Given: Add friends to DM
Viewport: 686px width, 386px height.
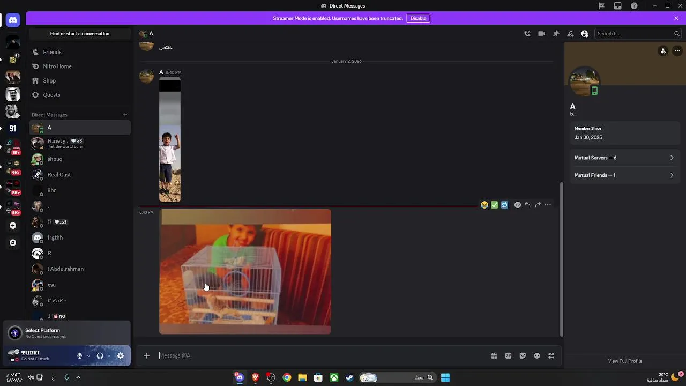Looking at the screenshot, I should pyautogui.click(x=570, y=34).
